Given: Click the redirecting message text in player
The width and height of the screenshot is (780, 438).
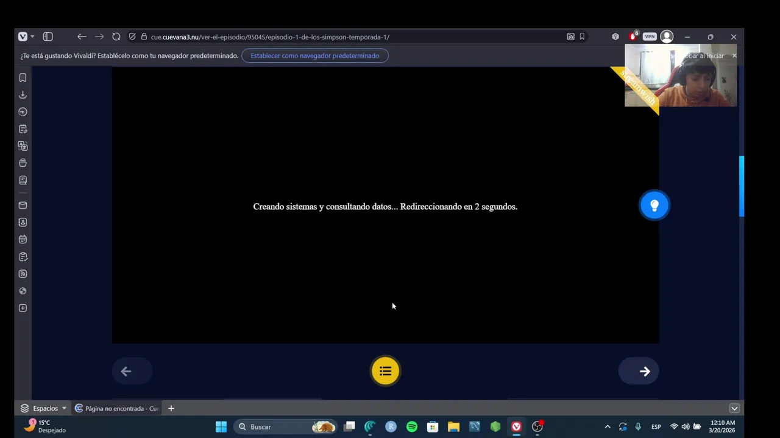Looking at the screenshot, I should pos(385,206).
